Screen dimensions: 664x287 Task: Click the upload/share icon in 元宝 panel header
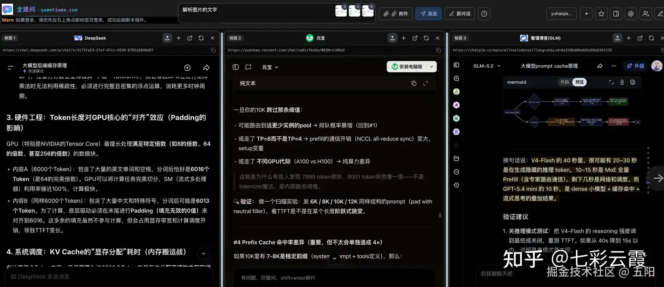point(392,38)
